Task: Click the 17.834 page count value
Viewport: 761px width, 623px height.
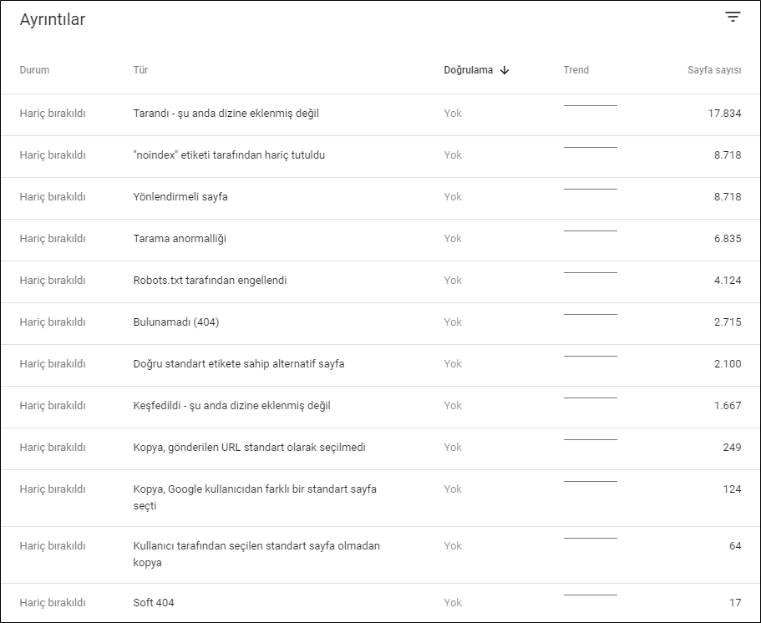Action: click(x=724, y=113)
